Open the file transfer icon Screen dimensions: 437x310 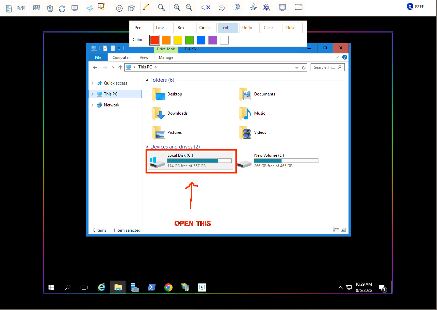[x=21, y=8]
